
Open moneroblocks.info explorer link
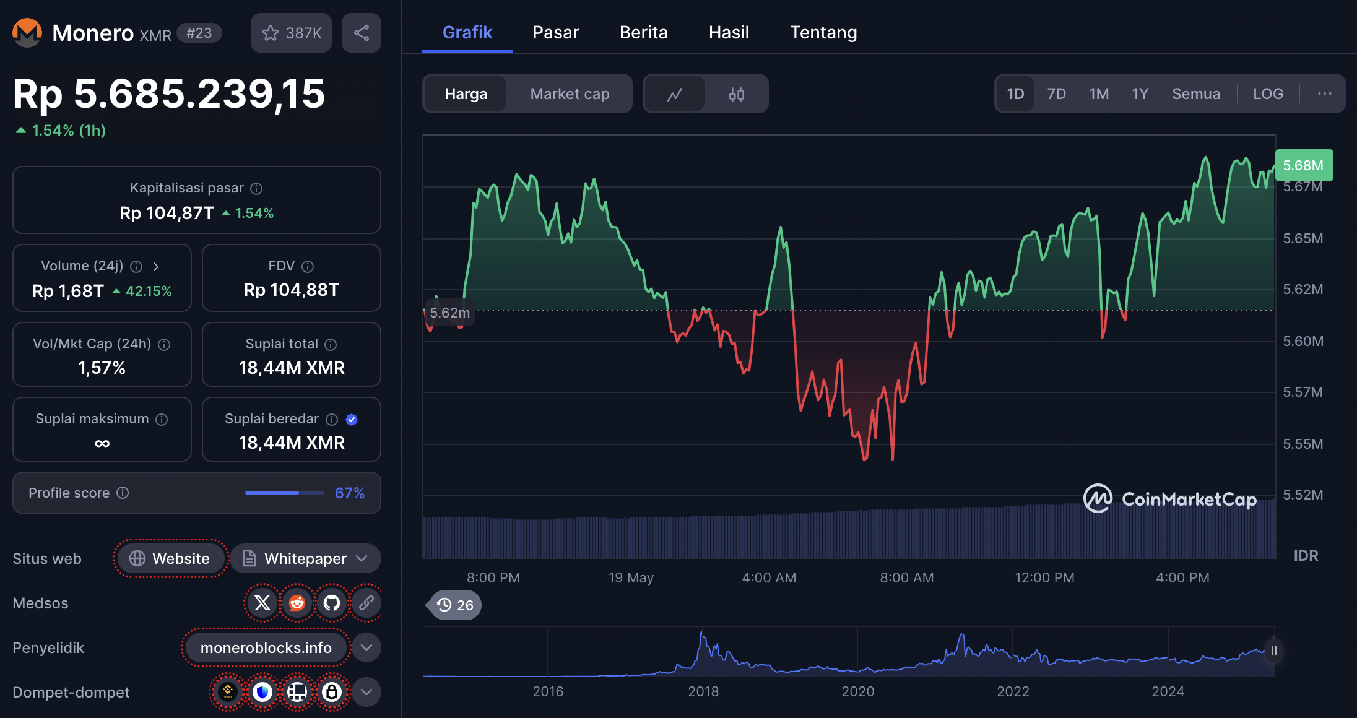point(266,647)
